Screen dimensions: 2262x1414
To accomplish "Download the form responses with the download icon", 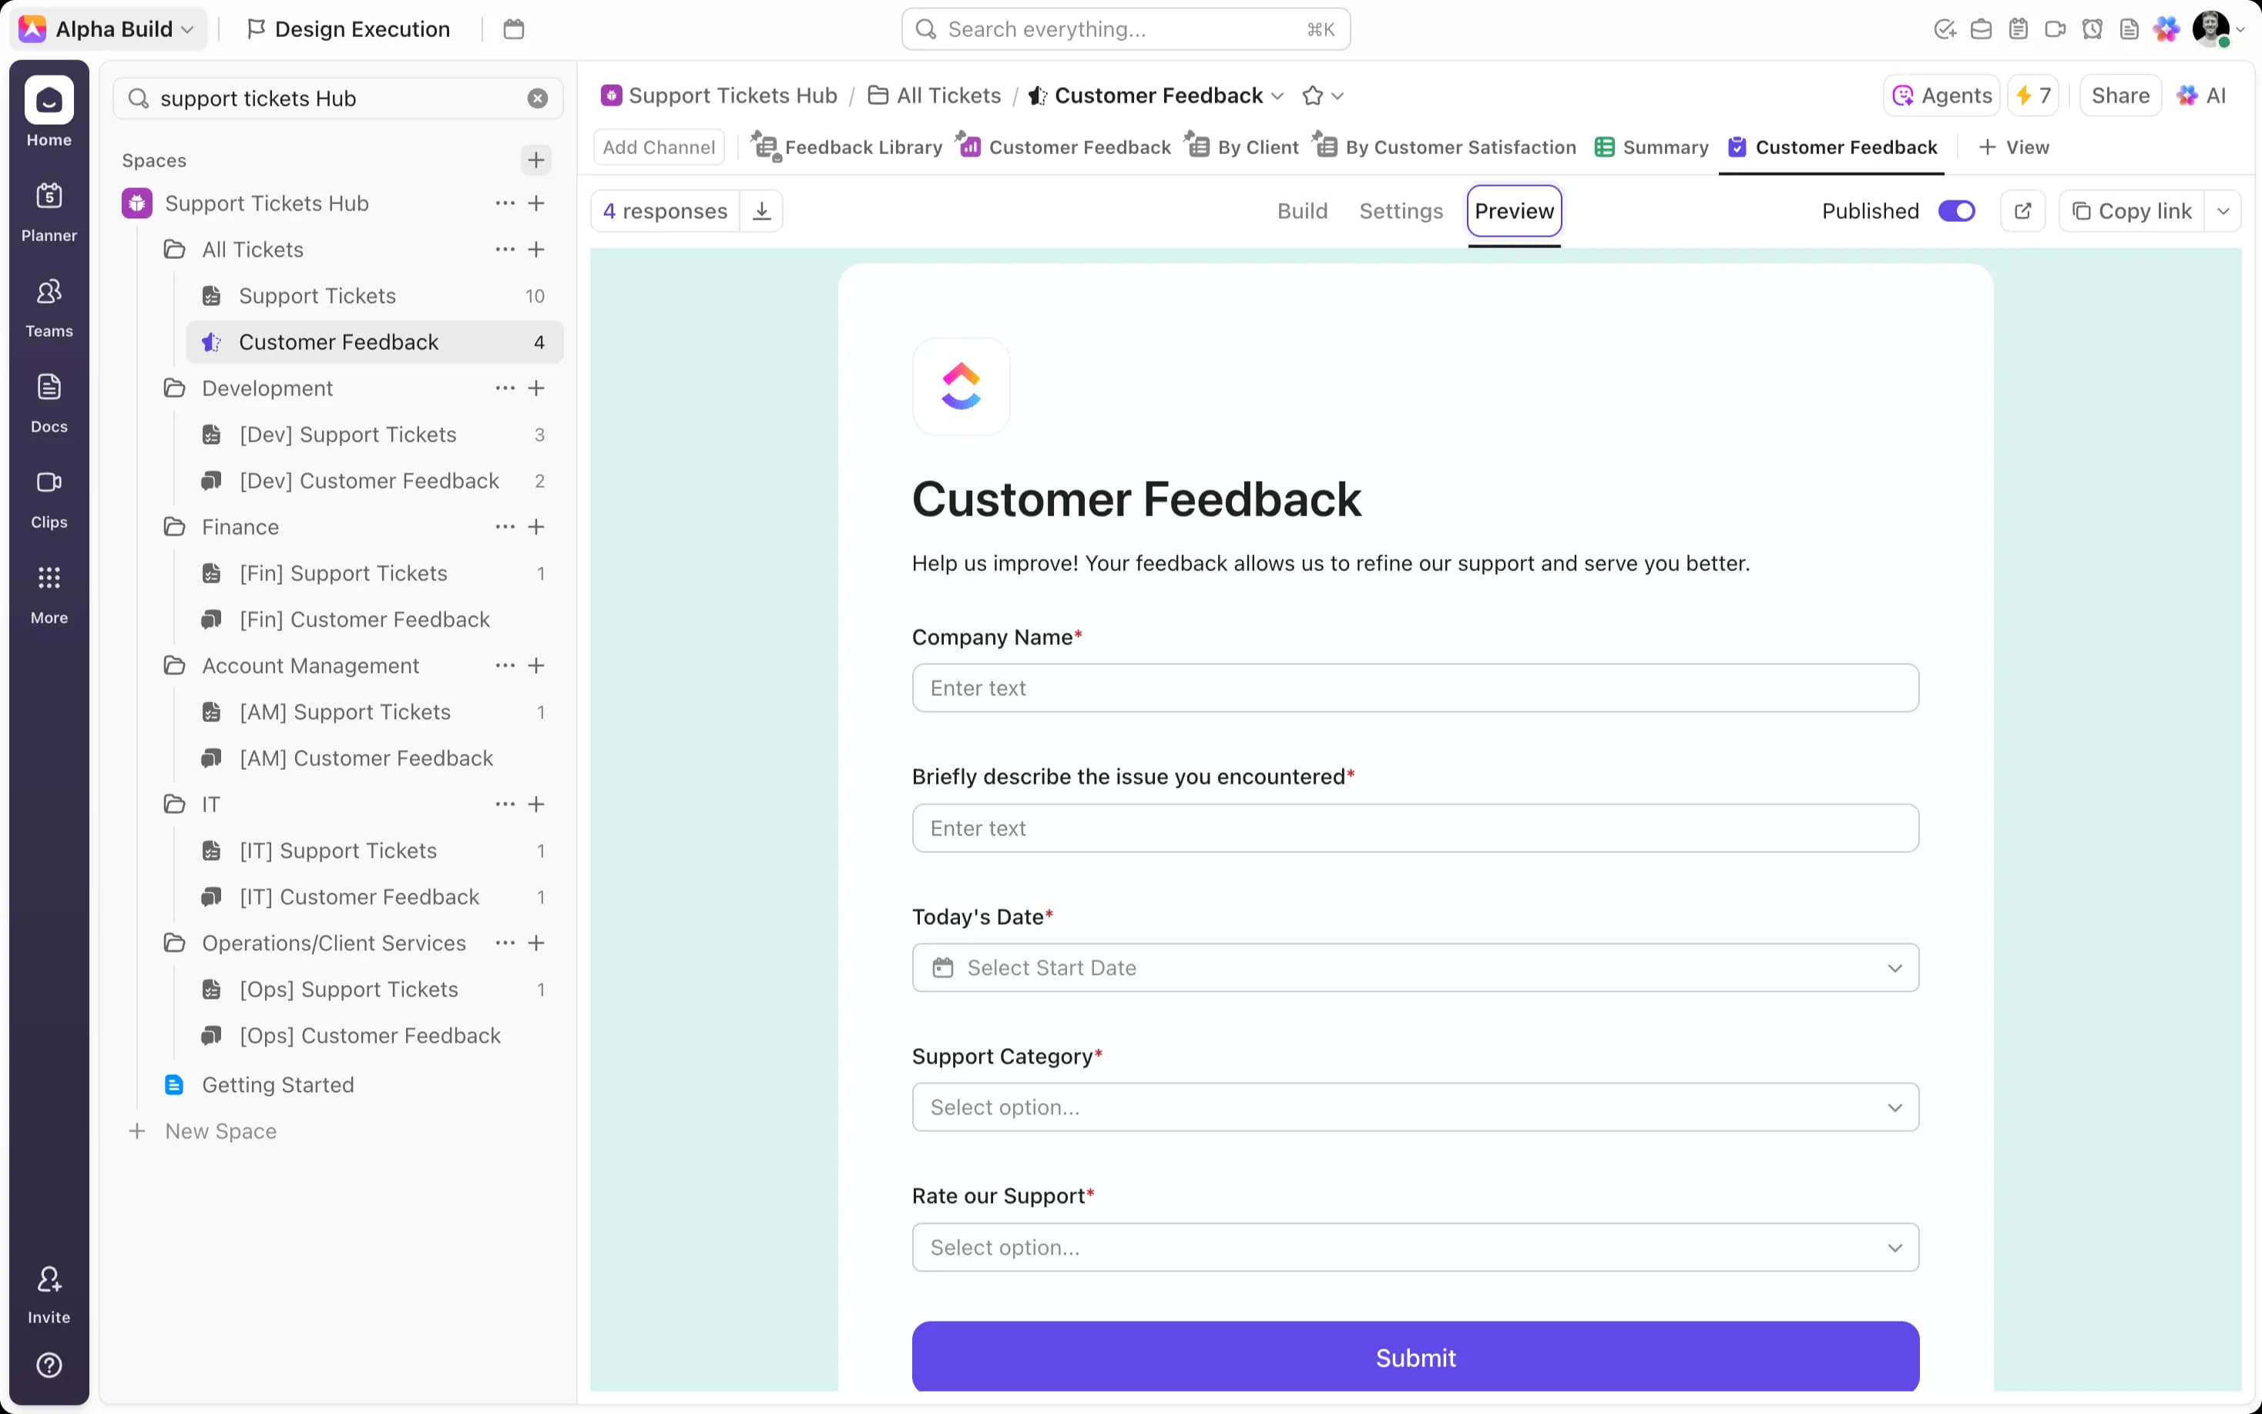I will tap(762, 210).
